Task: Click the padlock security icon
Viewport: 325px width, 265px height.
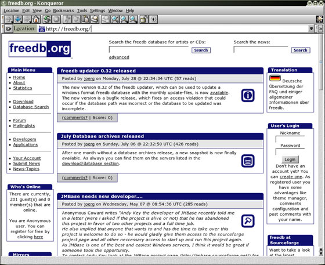Action: pos(145,19)
